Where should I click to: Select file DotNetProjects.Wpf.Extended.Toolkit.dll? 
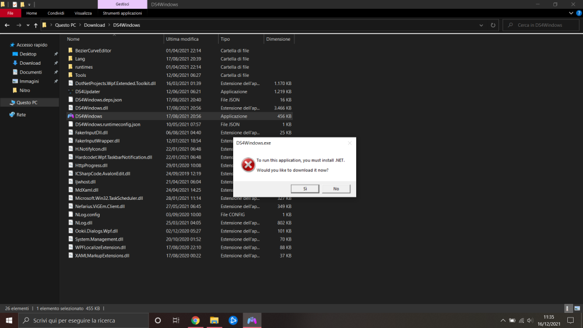(x=115, y=83)
